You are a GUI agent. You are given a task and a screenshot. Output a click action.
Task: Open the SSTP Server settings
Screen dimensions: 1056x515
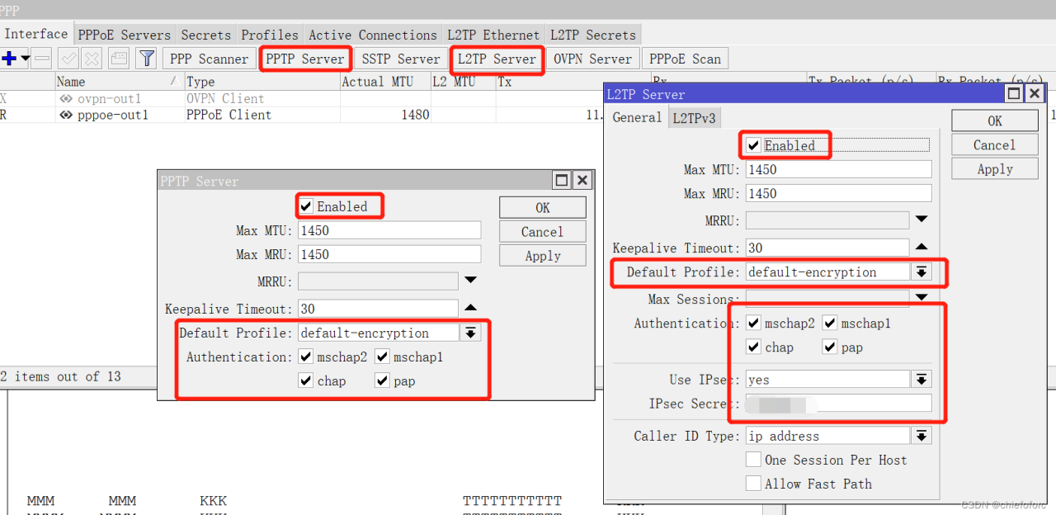click(x=401, y=59)
